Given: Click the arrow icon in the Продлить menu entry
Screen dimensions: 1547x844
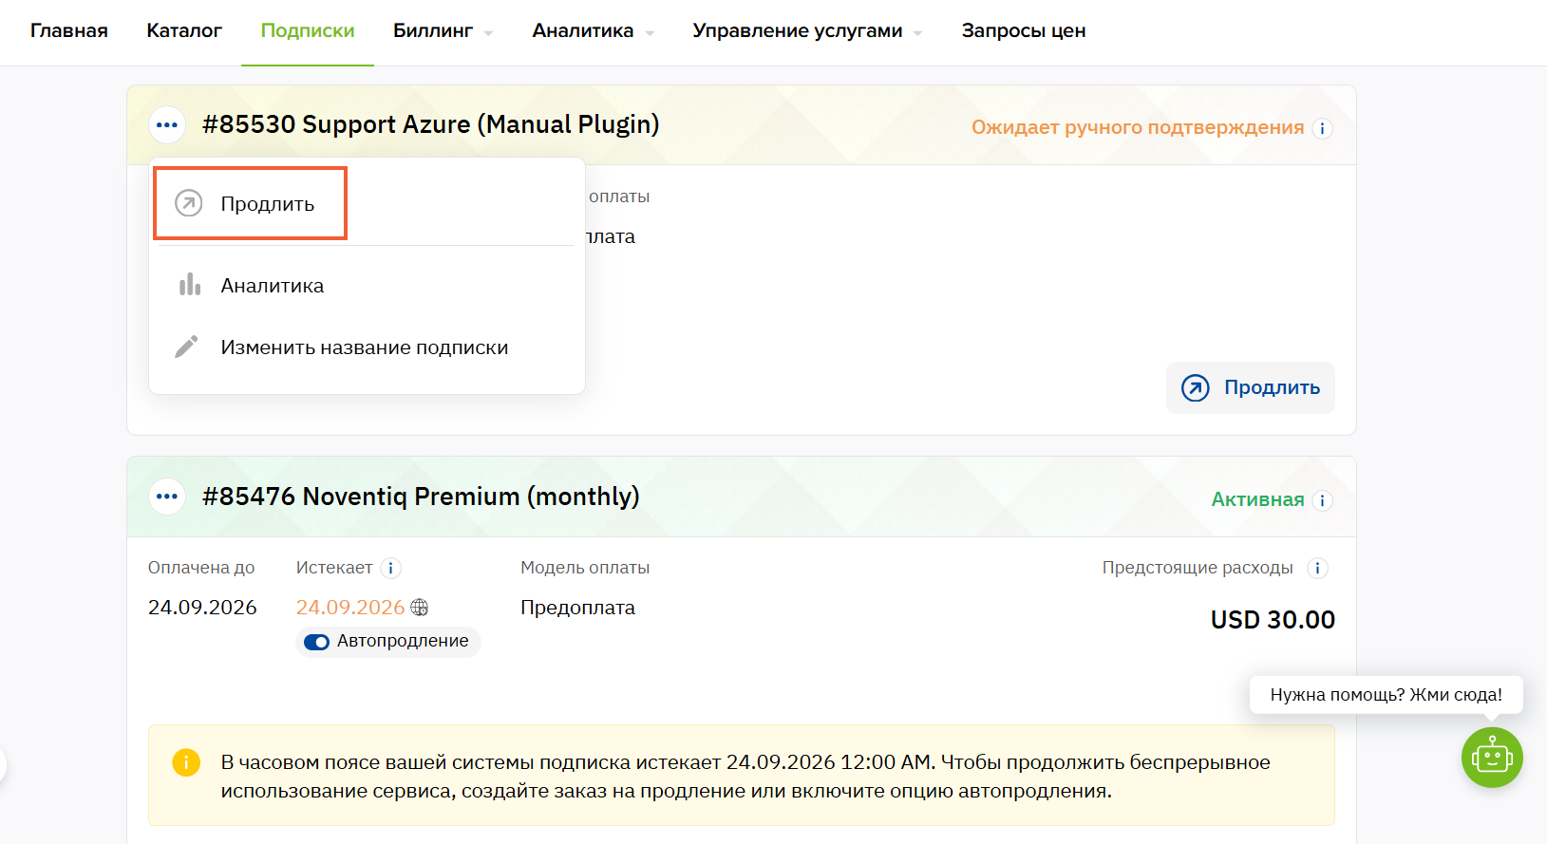Looking at the screenshot, I should (x=189, y=203).
